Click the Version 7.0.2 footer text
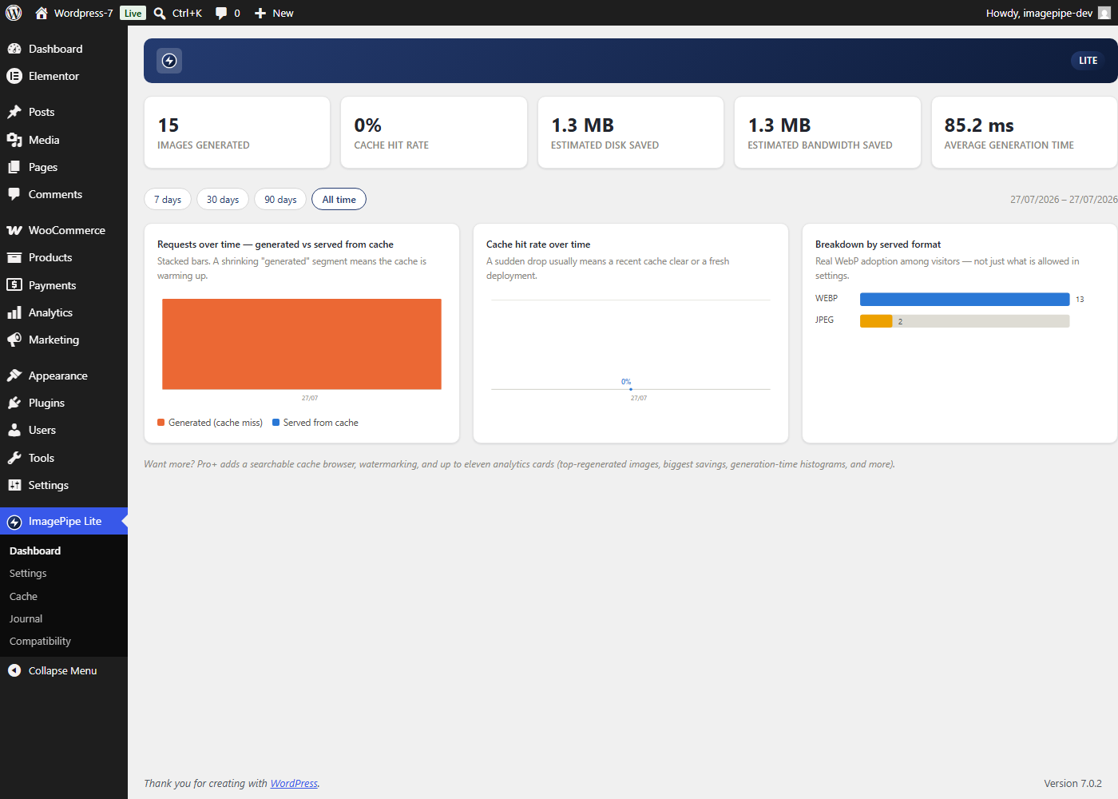 (1072, 783)
